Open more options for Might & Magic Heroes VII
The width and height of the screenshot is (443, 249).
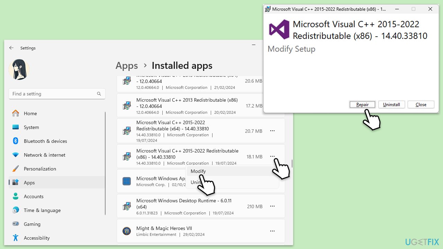(x=272, y=231)
